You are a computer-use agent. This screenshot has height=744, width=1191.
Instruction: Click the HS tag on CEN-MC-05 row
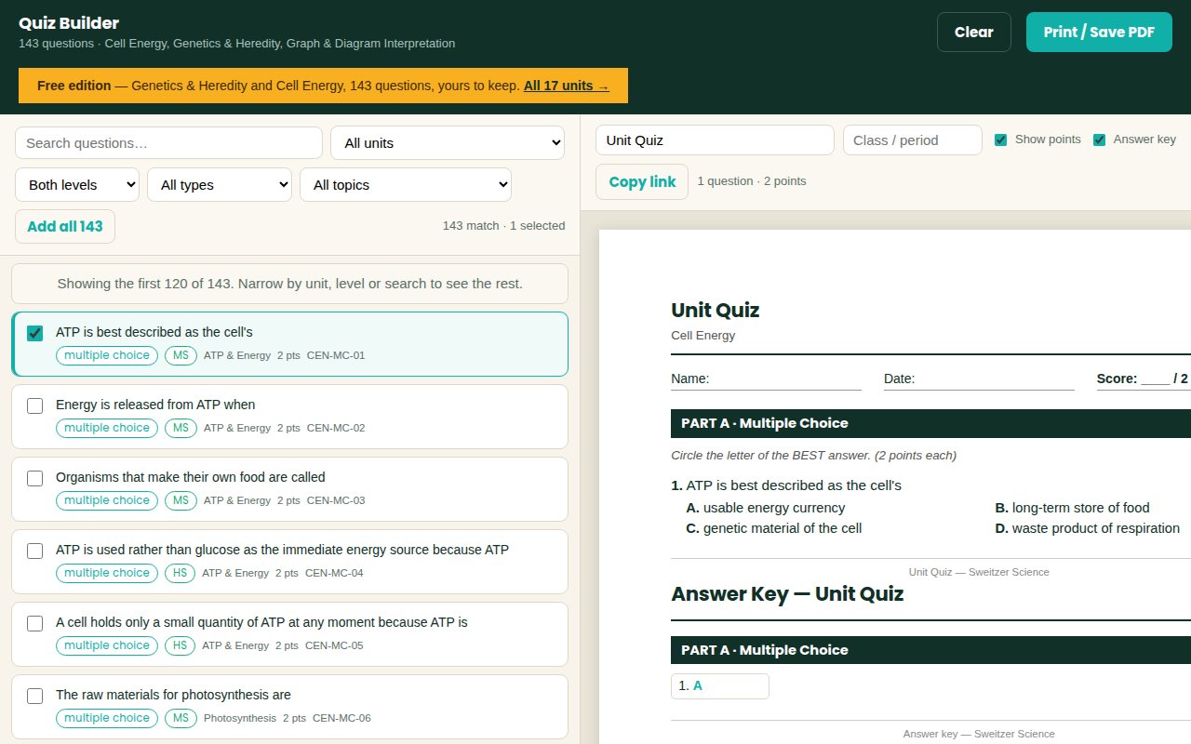[x=181, y=645]
